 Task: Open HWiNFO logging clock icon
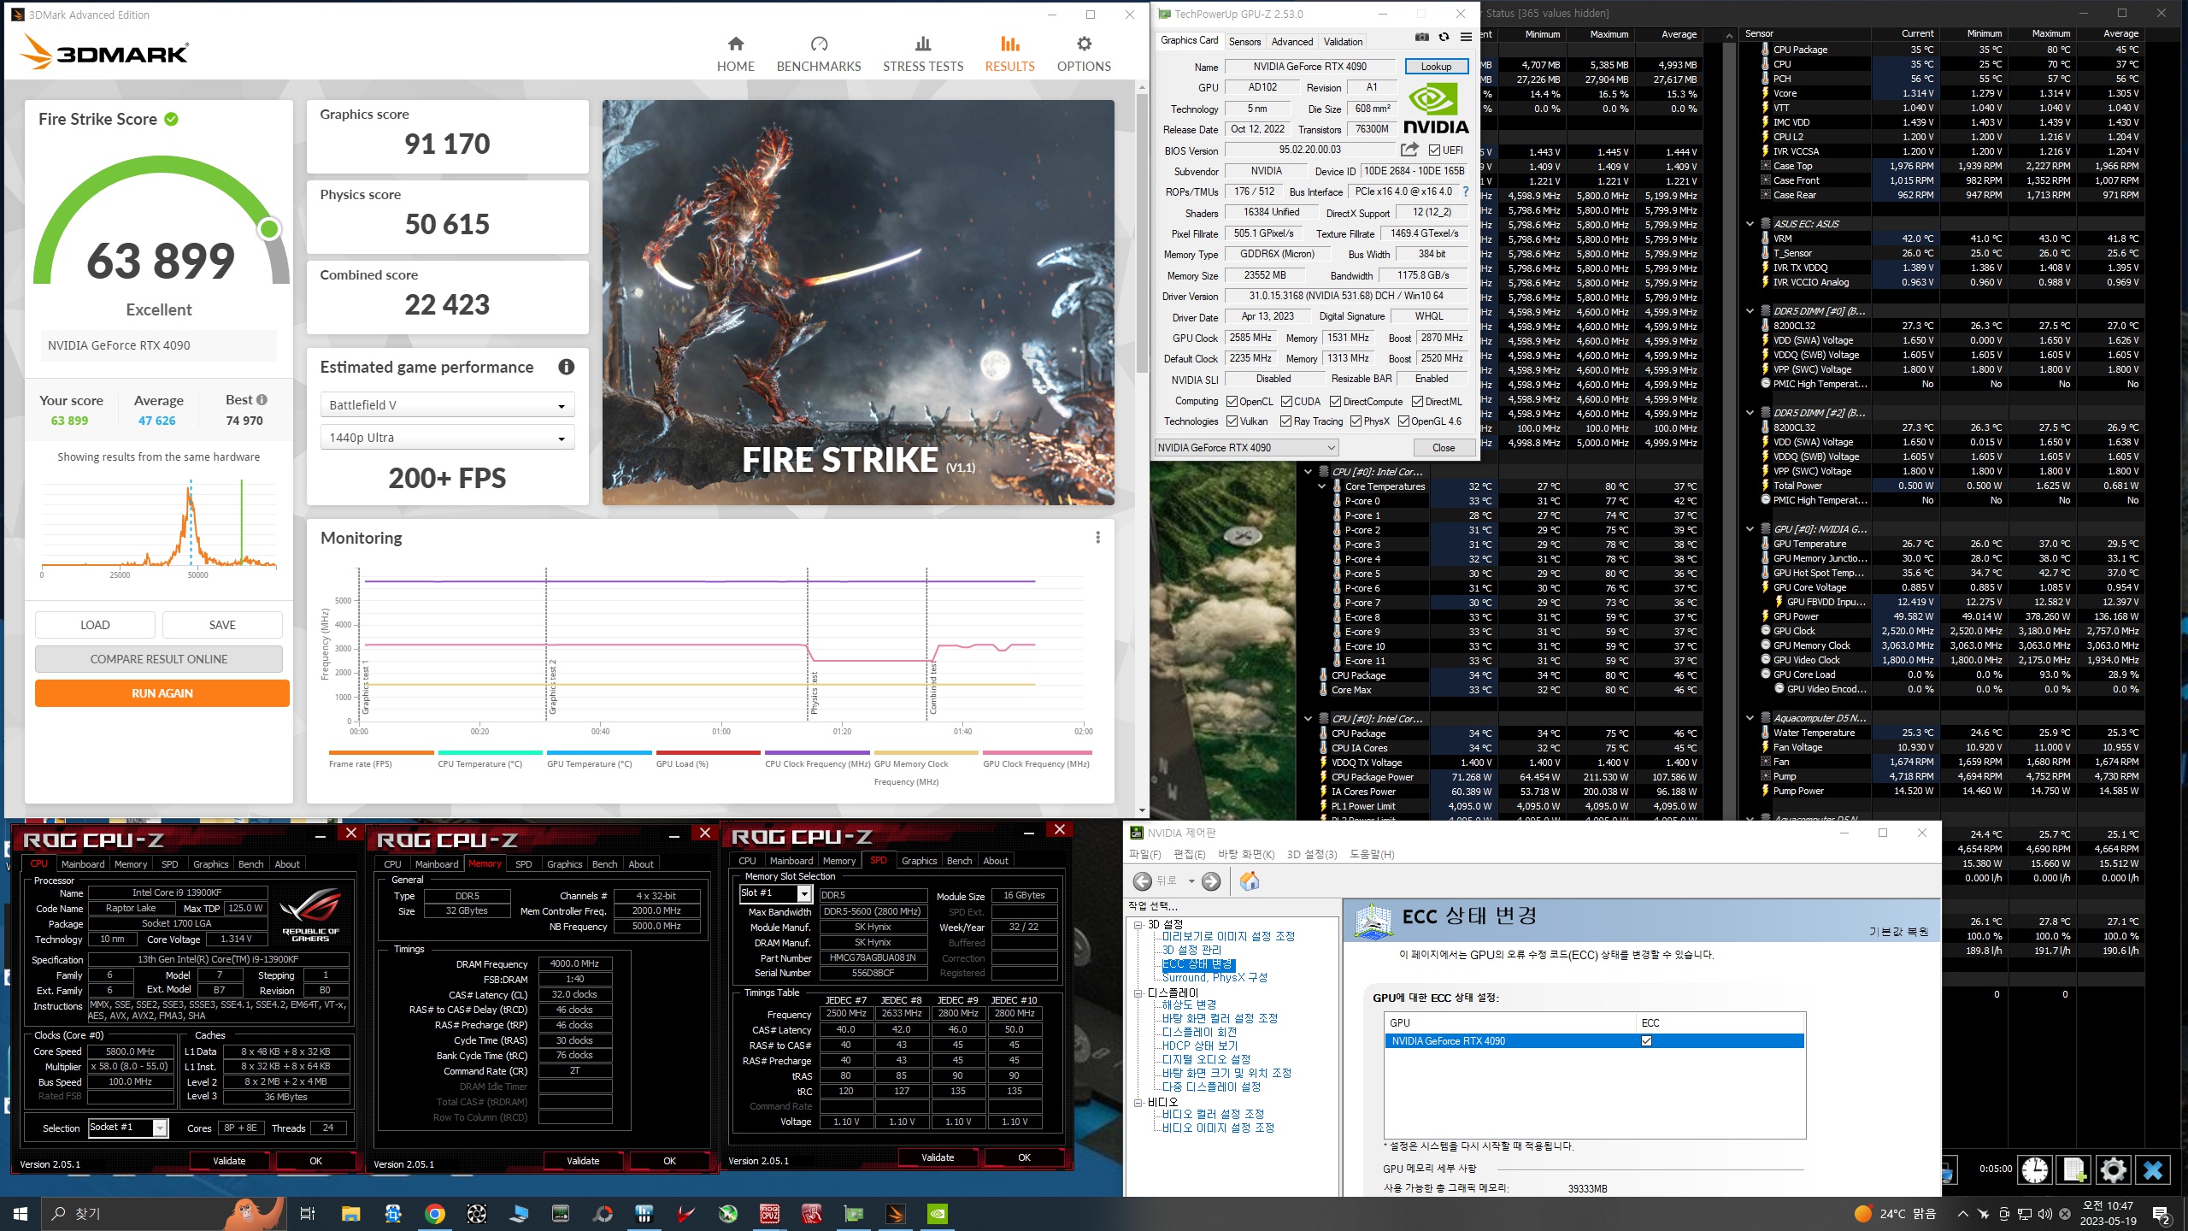(x=2035, y=1169)
